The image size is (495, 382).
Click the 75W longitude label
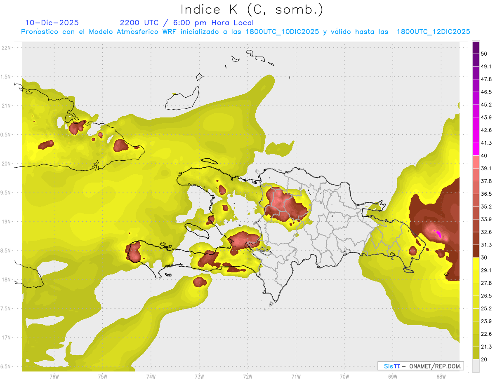pos(103,377)
